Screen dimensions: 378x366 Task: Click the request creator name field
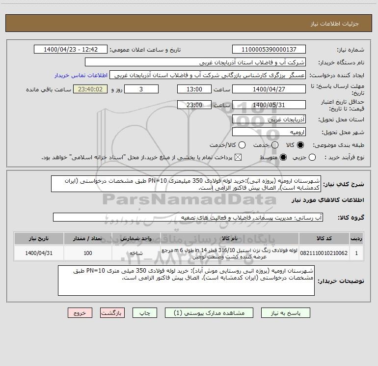pyautogui.click(x=208, y=75)
